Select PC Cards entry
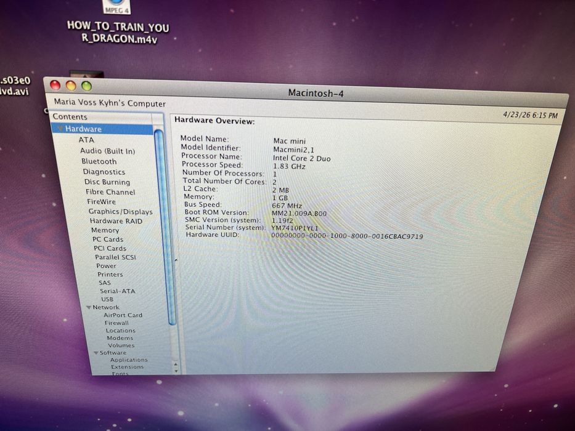This screenshot has height=431, width=575. [108, 240]
